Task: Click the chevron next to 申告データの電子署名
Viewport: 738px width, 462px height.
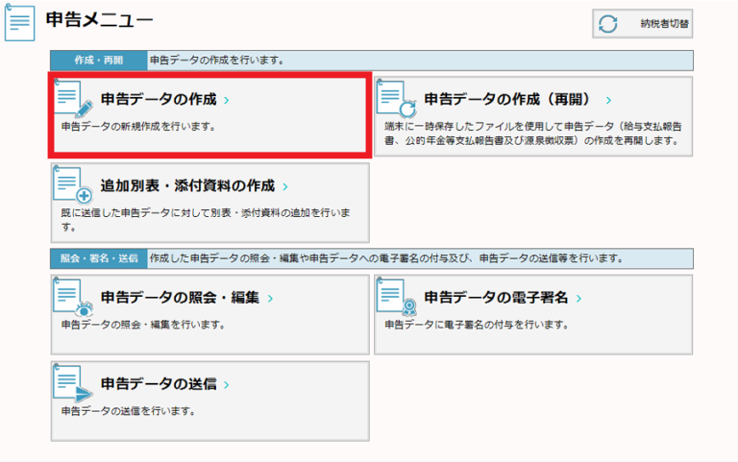Action: 578,299
